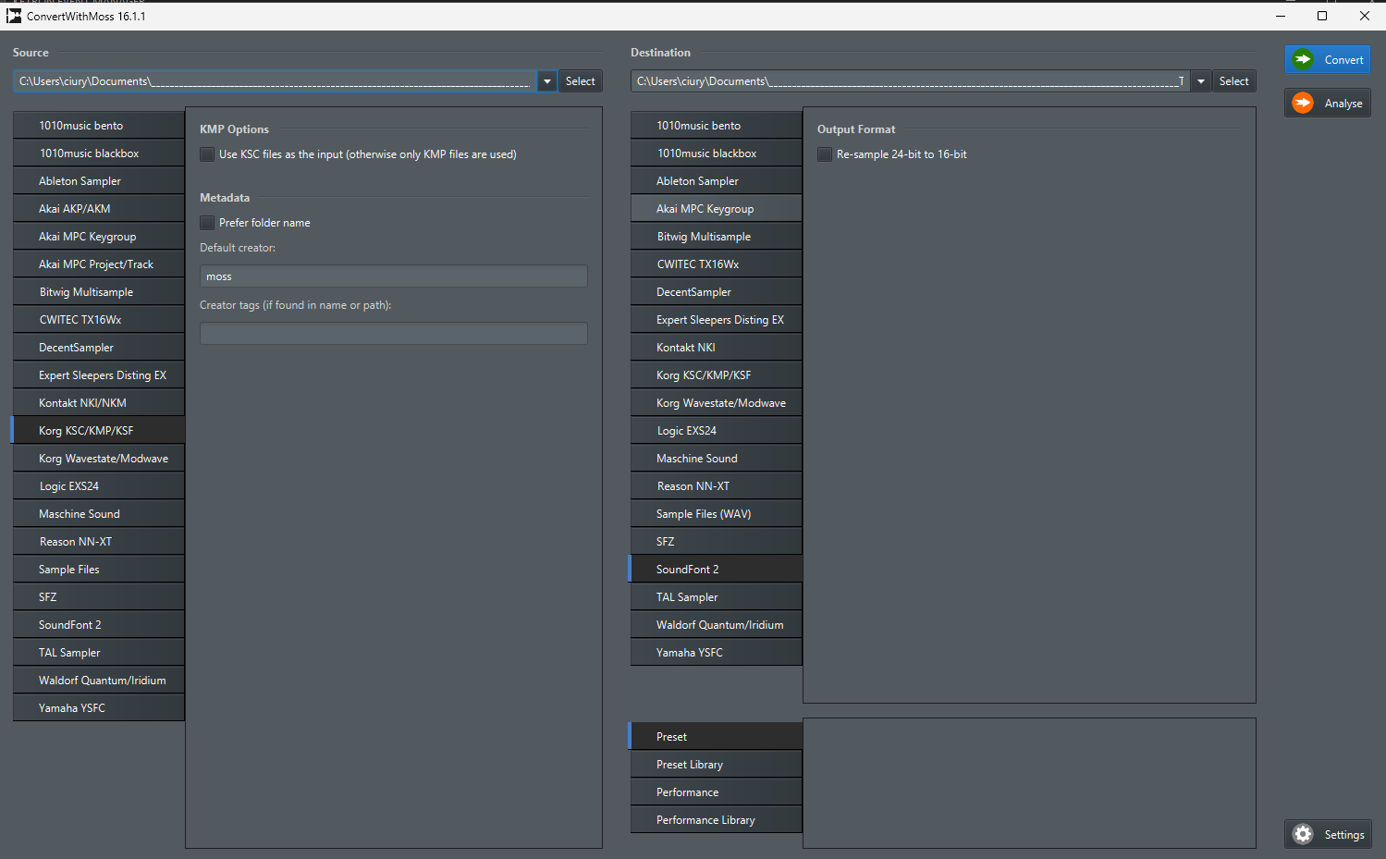Enable Re-sample 24-bit to 16-bit option
Viewport: 1386px width, 859px height.
pyautogui.click(x=825, y=154)
